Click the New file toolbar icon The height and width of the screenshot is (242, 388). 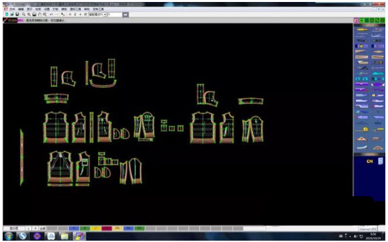7,15
